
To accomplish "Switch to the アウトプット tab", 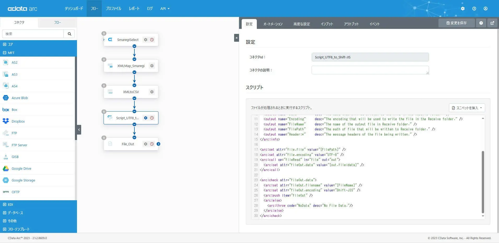I will 351,24.
